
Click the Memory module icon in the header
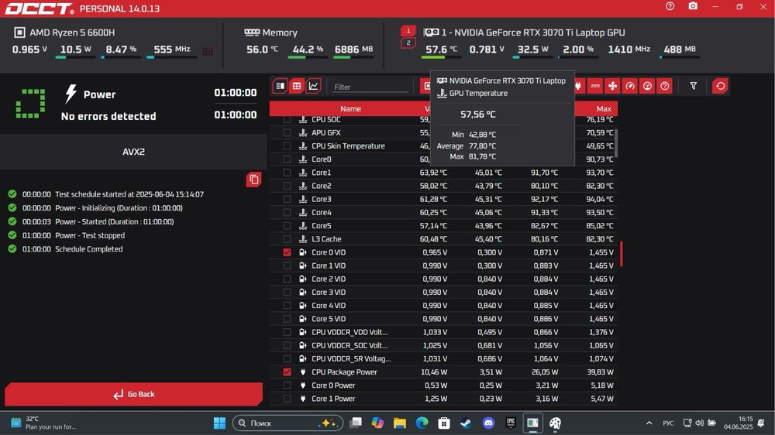[x=252, y=33]
